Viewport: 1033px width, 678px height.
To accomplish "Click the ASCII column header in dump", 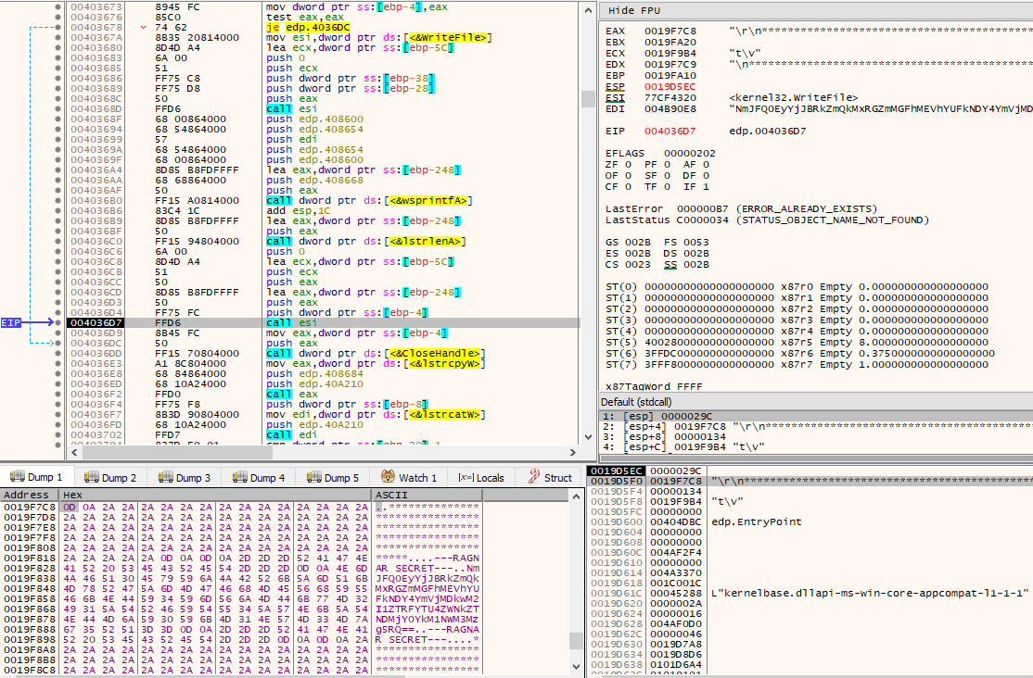I will 427,495.
